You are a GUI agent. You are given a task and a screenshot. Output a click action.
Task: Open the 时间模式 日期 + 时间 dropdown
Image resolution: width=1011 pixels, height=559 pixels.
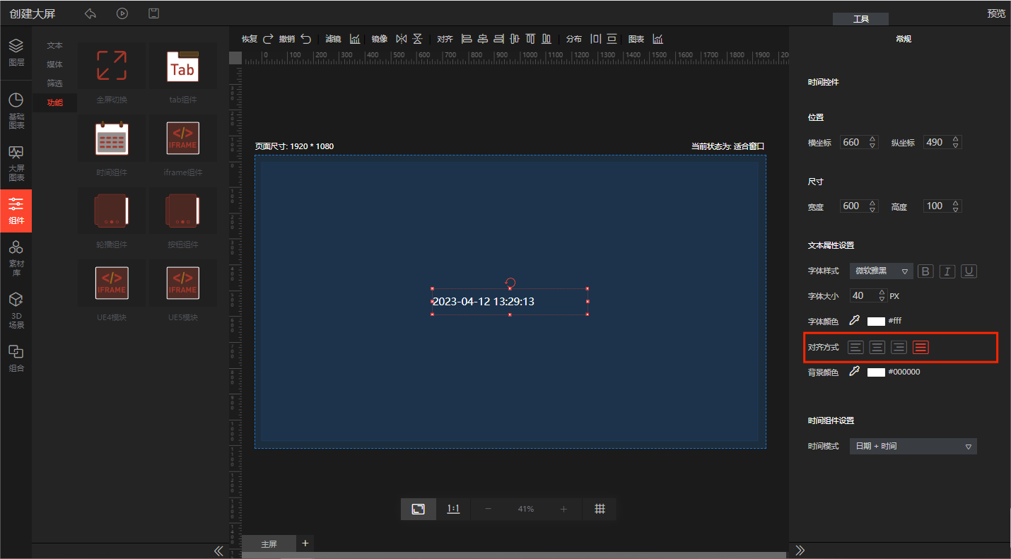pos(913,446)
